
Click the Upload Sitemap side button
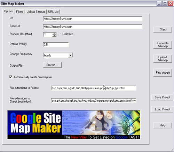pos(163,59)
